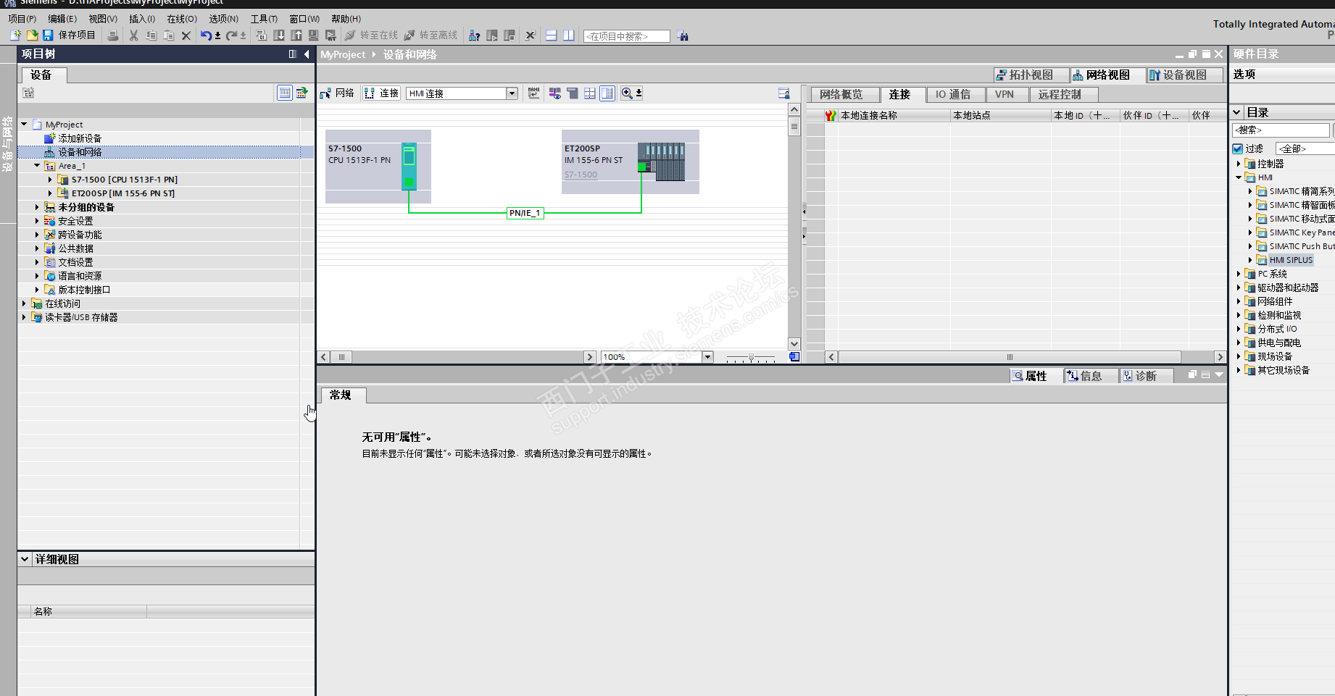Select 添加新设备 in project tree
This screenshot has height=696, width=1335.
(80, 138)
